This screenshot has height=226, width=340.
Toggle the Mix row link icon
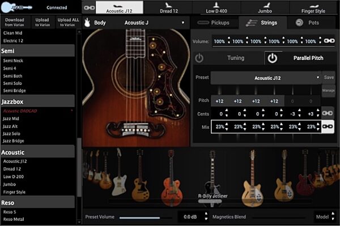coord(328,126)
